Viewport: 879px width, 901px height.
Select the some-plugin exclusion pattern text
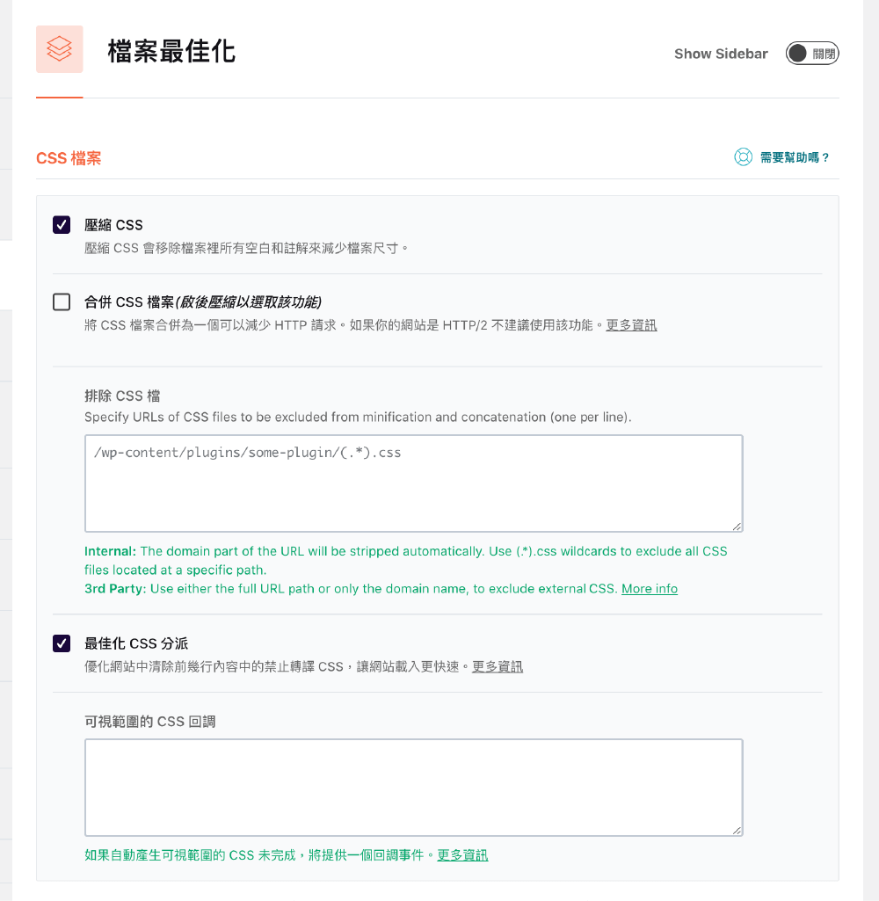tap(246, 452)
